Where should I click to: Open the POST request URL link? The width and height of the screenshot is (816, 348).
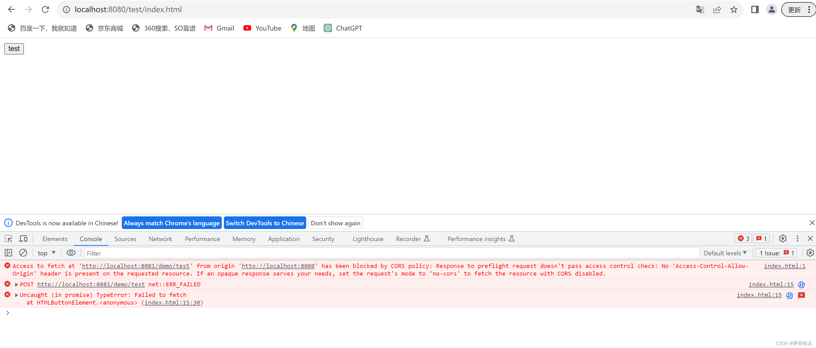click(x=91, y=285)
